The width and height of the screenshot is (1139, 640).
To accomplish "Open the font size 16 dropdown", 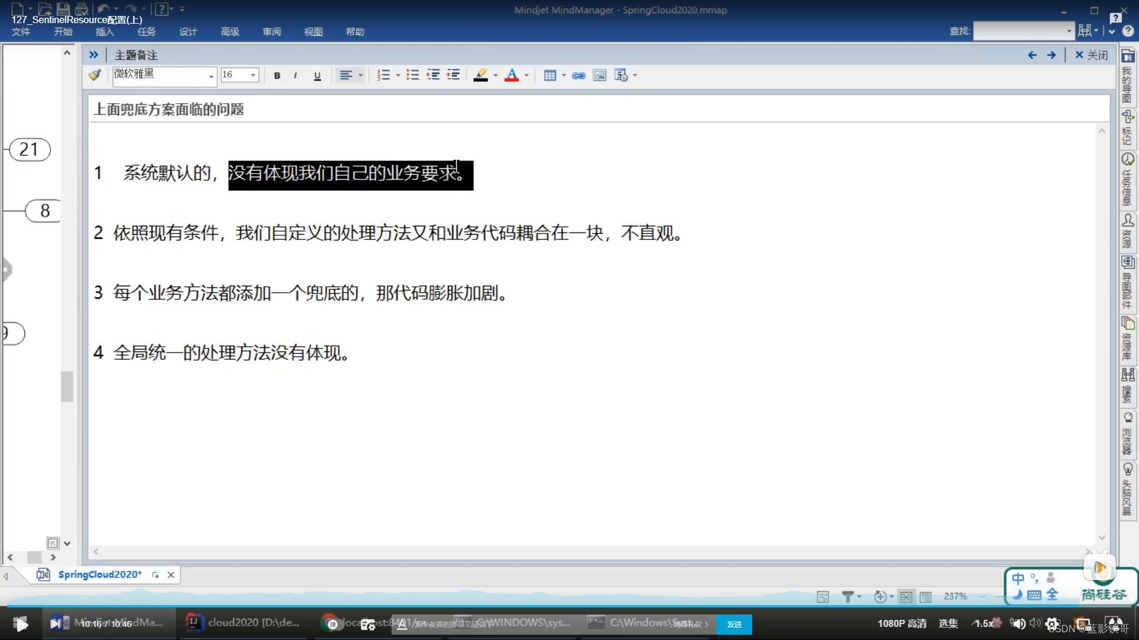I will (x=253, y=75).
